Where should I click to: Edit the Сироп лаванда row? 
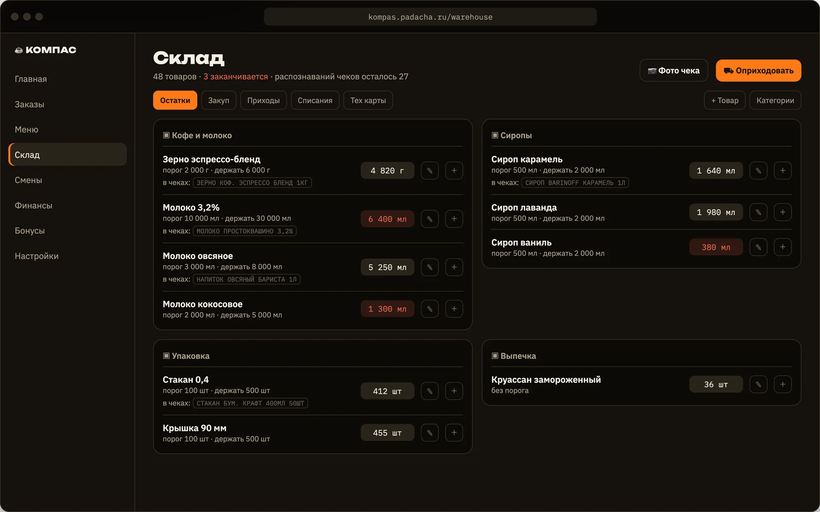tap(758, 212)
